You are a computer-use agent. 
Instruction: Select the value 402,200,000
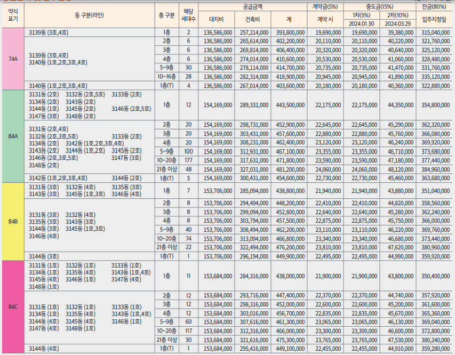tap(290, 41)
